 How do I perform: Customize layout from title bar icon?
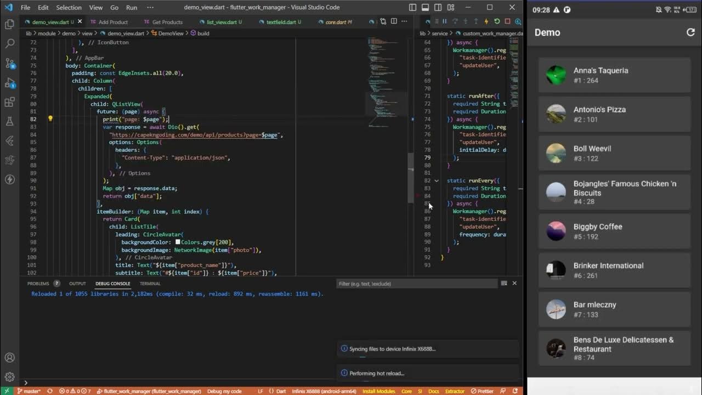coord(450,7)
